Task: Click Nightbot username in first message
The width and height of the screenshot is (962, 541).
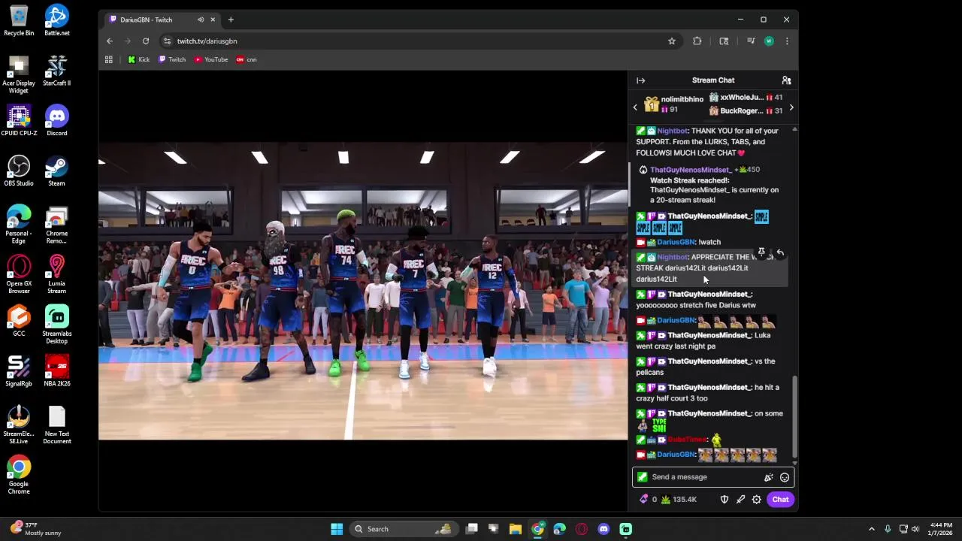Action: pyautogui.click(x=672, y=131)
